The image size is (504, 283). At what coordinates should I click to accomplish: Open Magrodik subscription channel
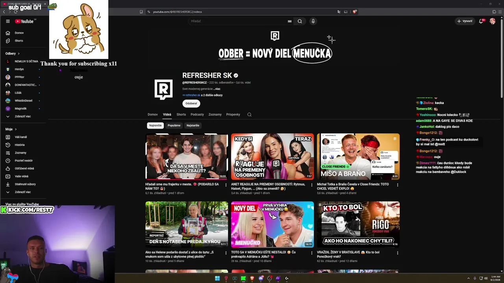click(x=20, y=108)
